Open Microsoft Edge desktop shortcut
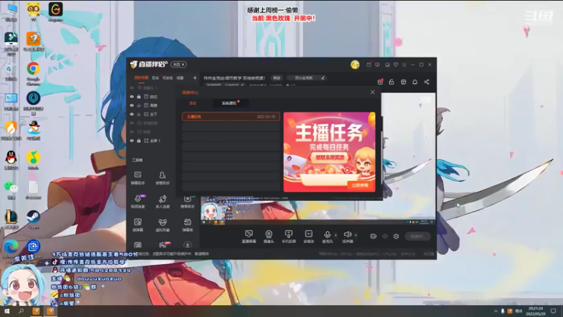 click(x=11, y=249)
